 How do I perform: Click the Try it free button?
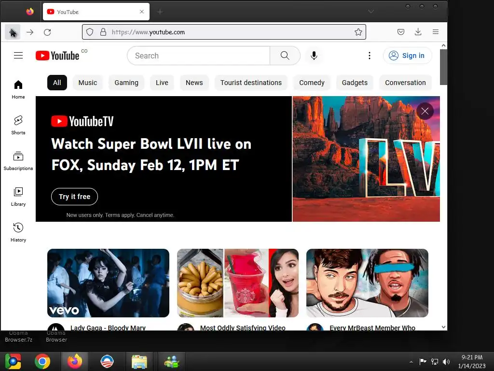click(x=74, y=197)
